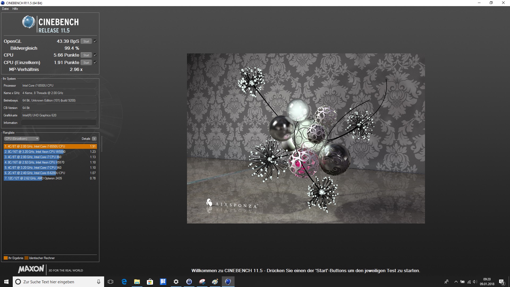
Task: Start the CPU Einzelkern test
Action: [86, 63]
